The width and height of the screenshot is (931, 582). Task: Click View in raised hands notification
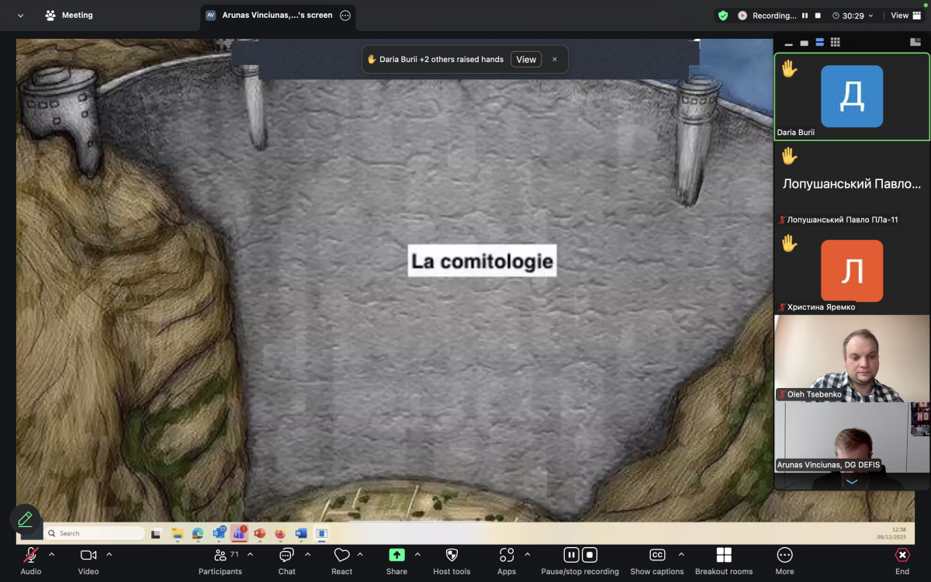click(x=526, y=60)
